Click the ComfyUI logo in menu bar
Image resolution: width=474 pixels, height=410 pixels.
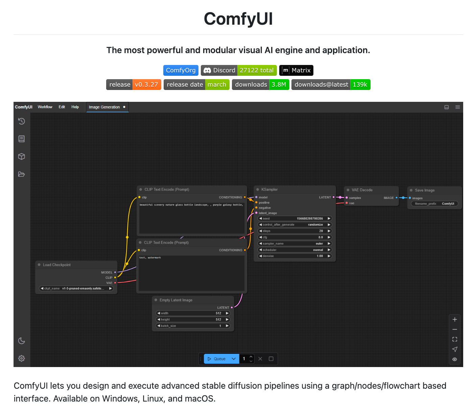24,107
